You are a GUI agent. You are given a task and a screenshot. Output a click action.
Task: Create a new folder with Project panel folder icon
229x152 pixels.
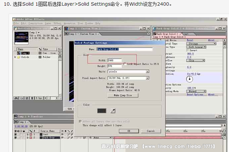click(x=22, y=98)
